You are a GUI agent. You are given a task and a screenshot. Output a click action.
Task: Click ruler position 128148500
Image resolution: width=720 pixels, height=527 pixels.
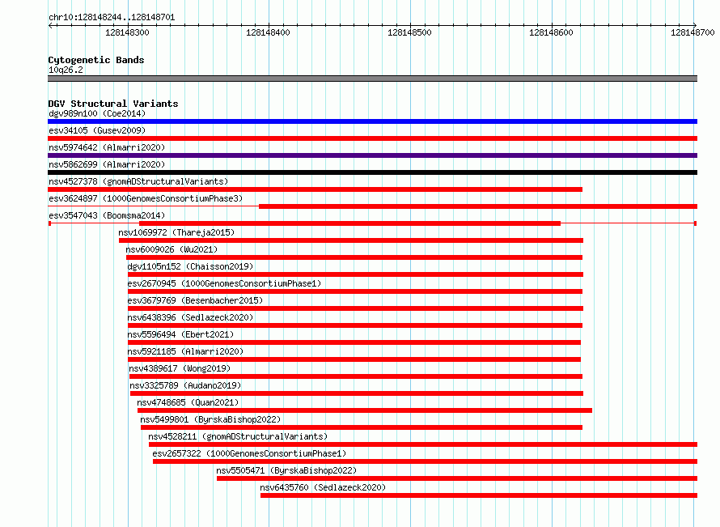click(409, 32)
